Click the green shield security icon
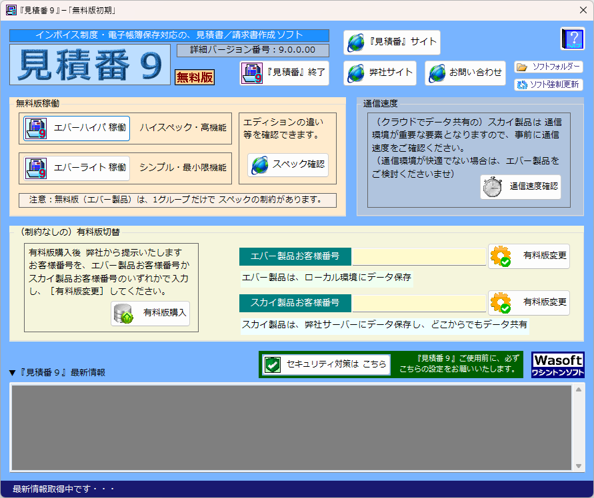Viewport: 594px width, 498px height. 272,365
